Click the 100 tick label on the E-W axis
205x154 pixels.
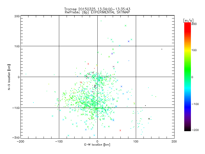pos(136,141)
